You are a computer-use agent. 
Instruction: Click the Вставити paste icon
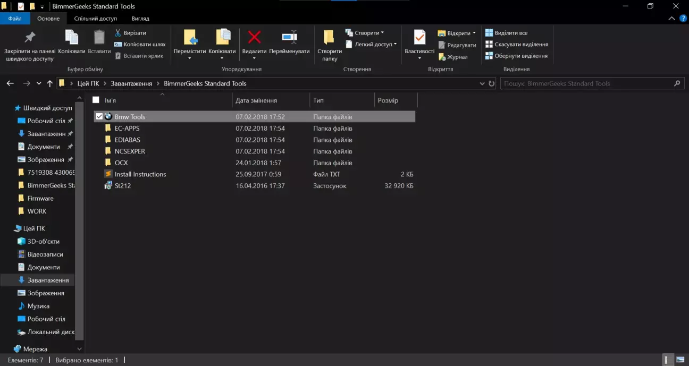click(x=99, y=37)
